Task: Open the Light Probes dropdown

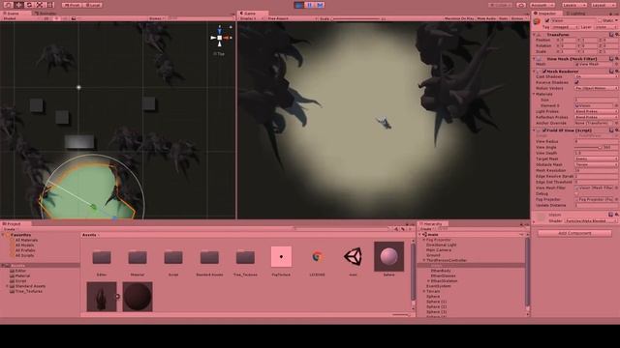Action: 596,111
